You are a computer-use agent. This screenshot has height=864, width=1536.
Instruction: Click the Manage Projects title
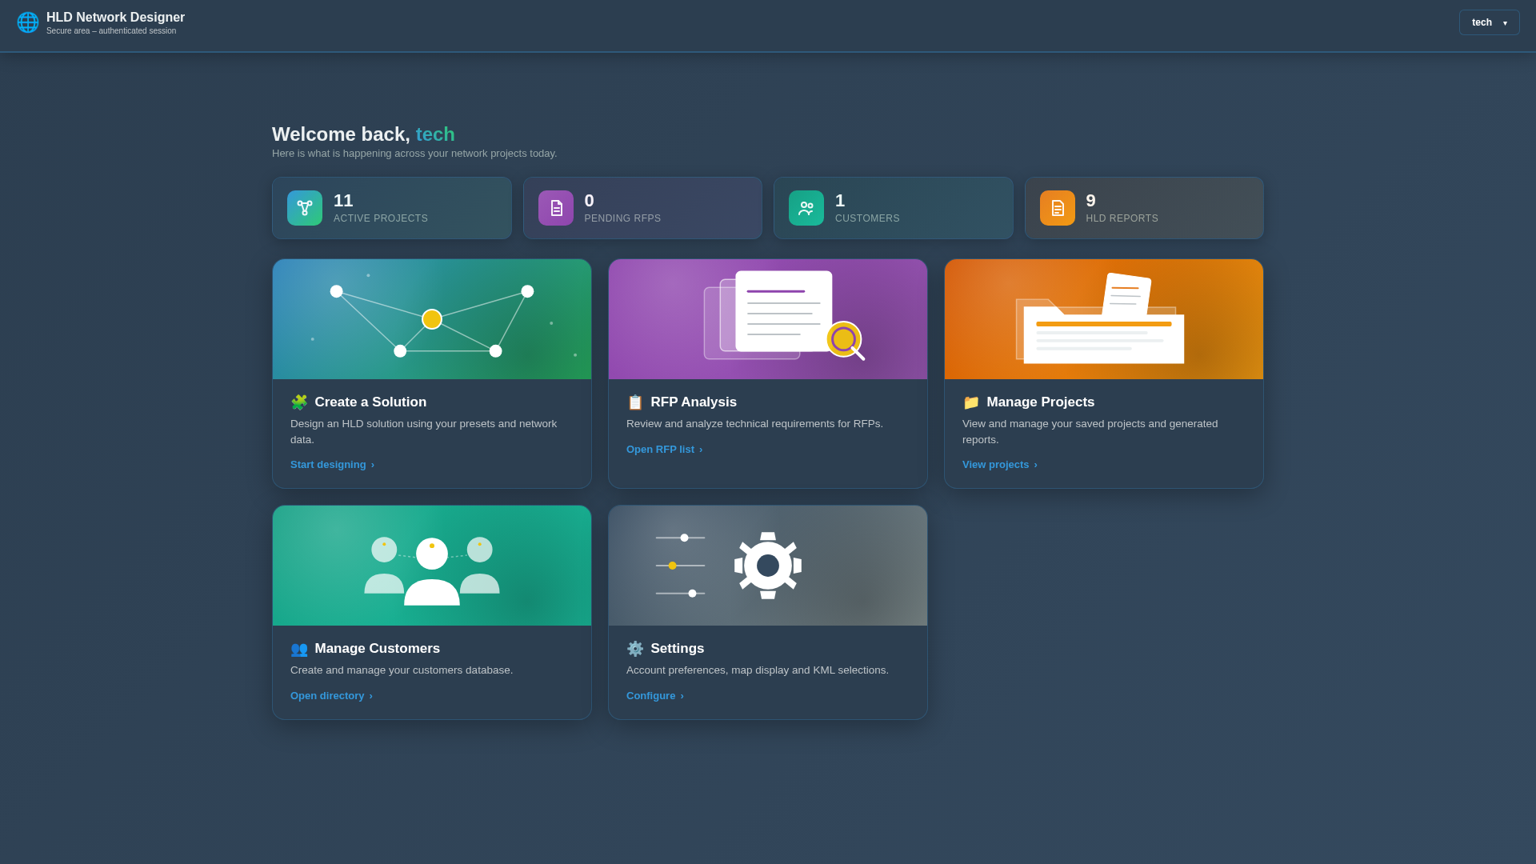(x=1040, y=402)
